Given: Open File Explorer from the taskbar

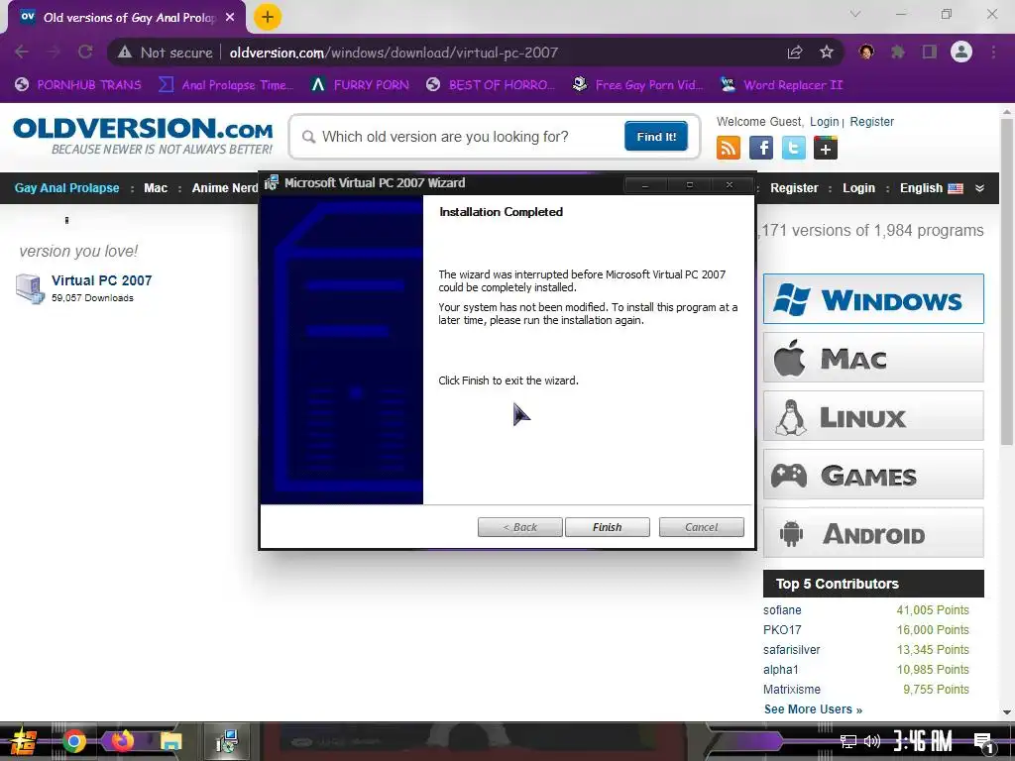Looking at the screenshot, I should (170, 741).
